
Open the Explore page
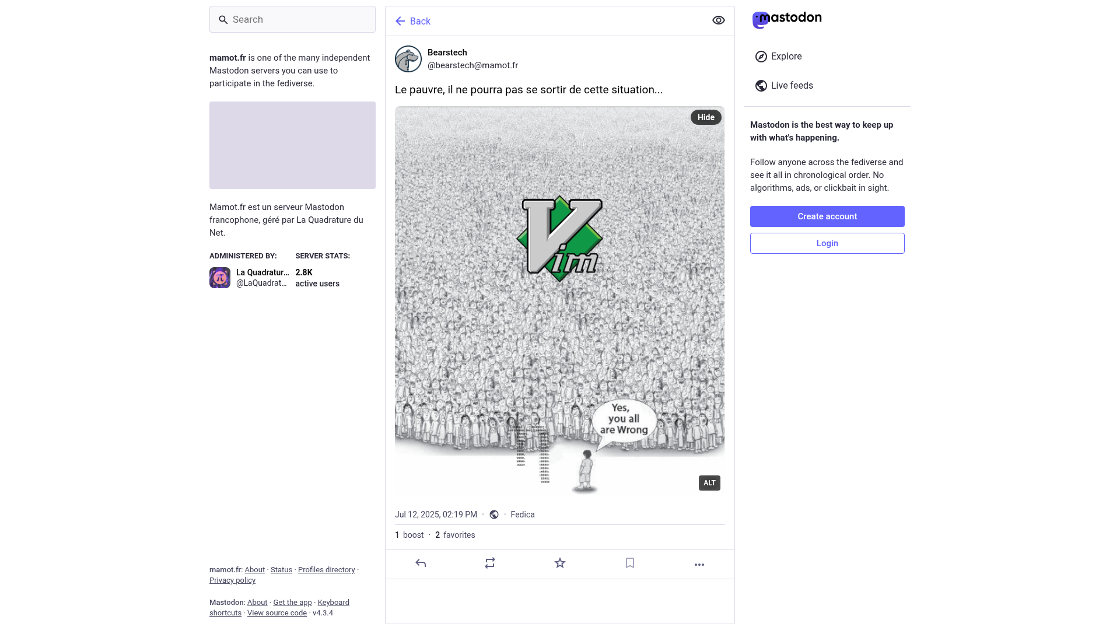pos(778,57)
